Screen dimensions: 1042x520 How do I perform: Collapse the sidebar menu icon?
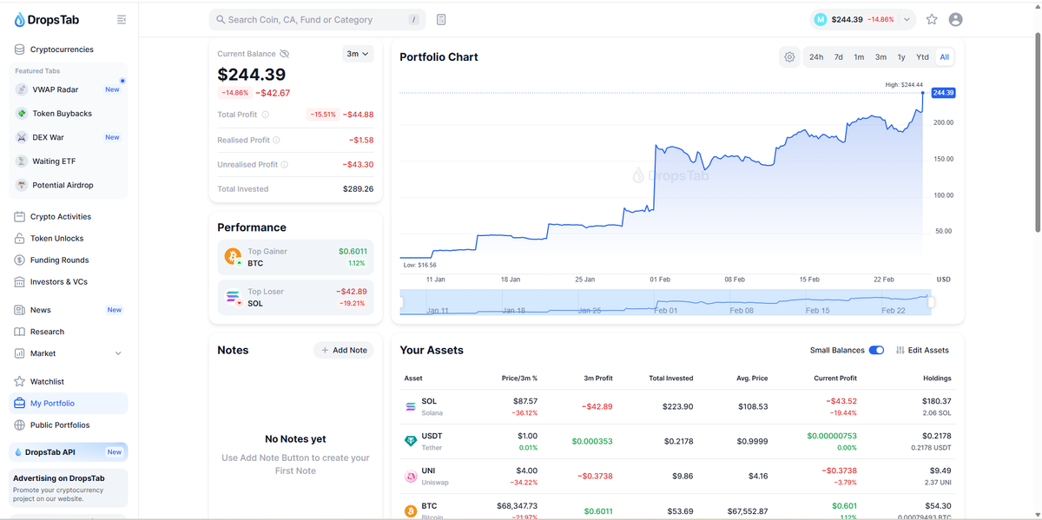click(x=122, y=19)
